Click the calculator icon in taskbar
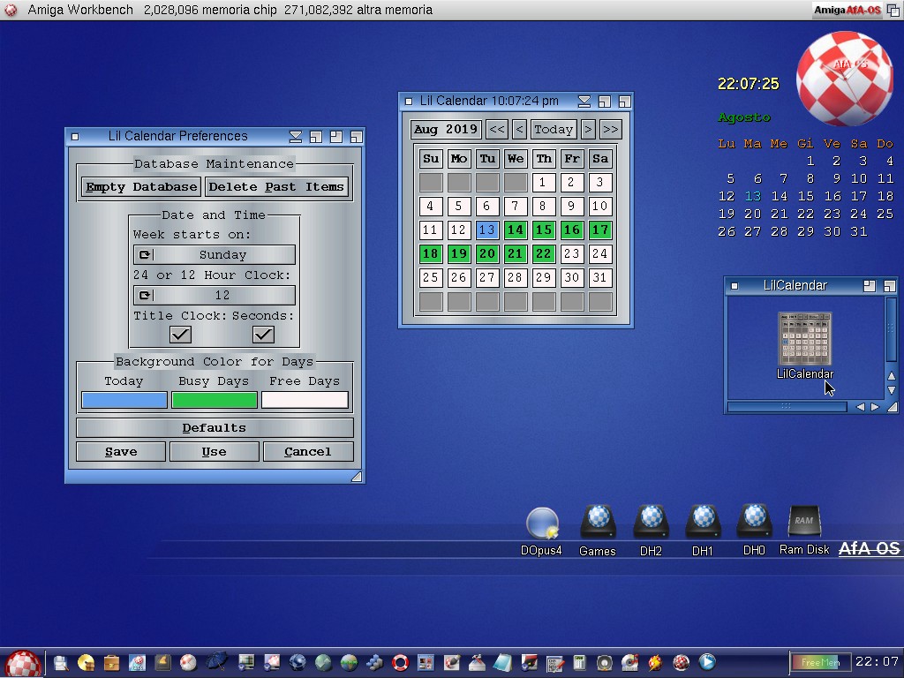 pyautogui.click(x=580, y=662)
